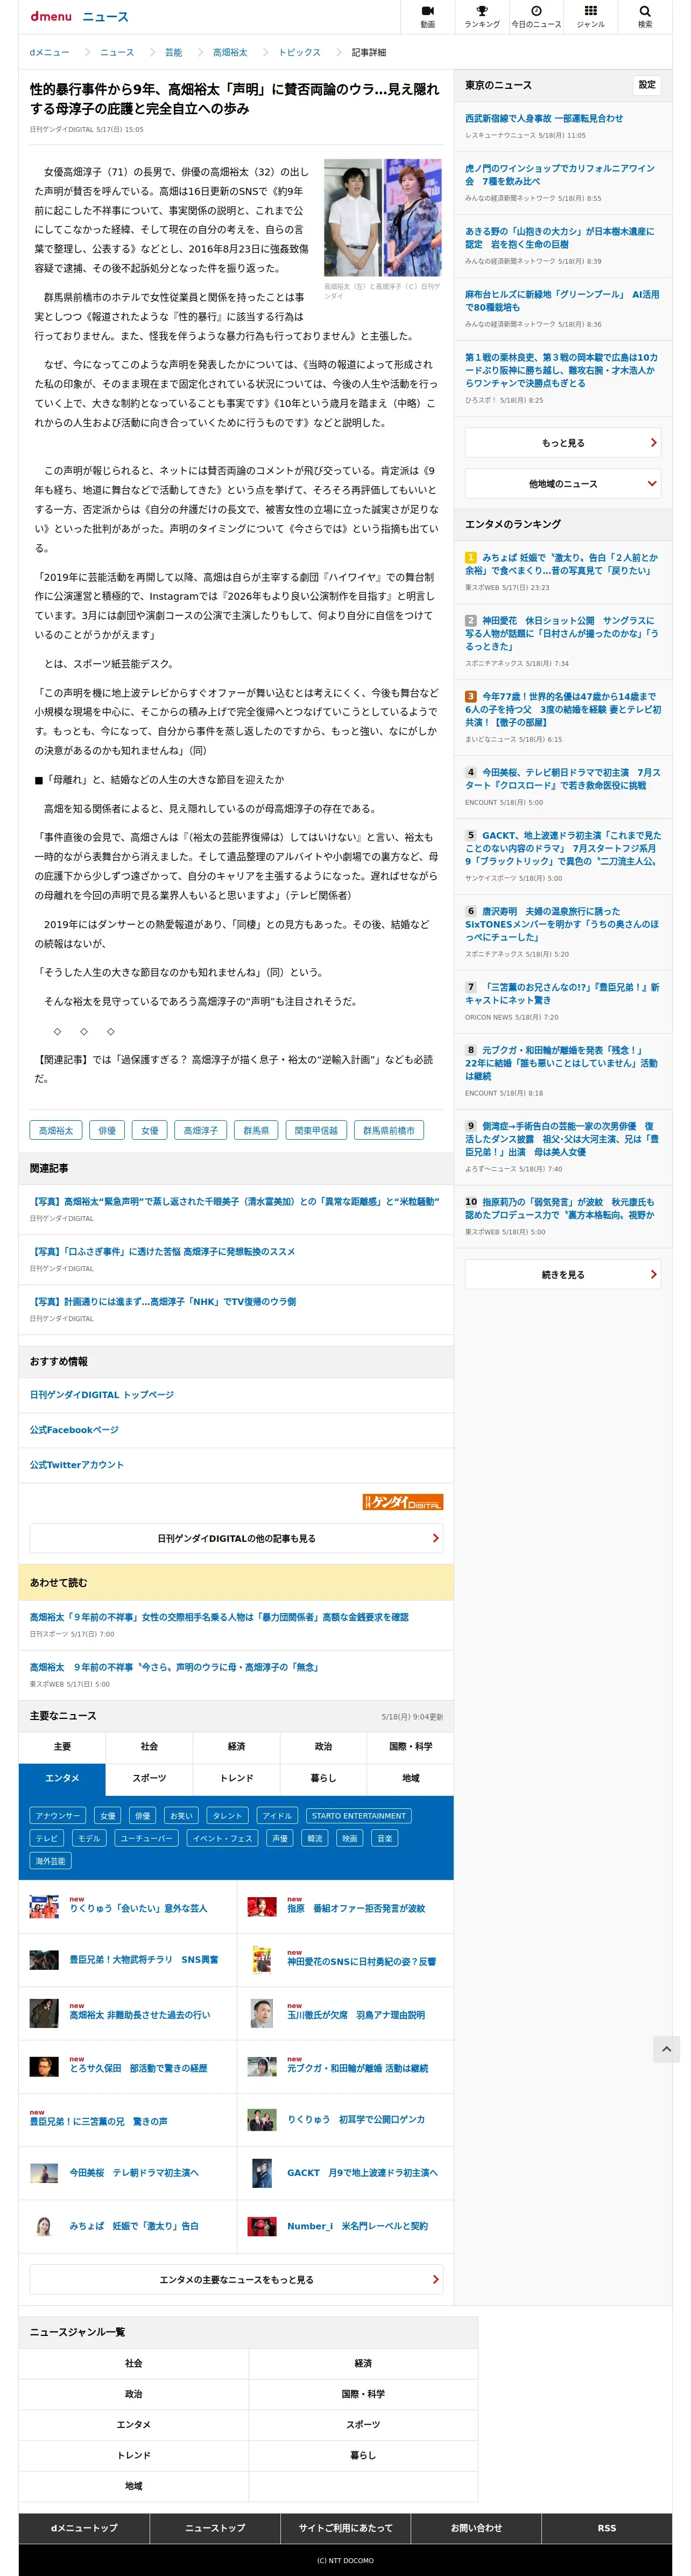The image size is (691, 2576).
Task: Select the アナウンサー topic tag
Action: coord(58,1816)
